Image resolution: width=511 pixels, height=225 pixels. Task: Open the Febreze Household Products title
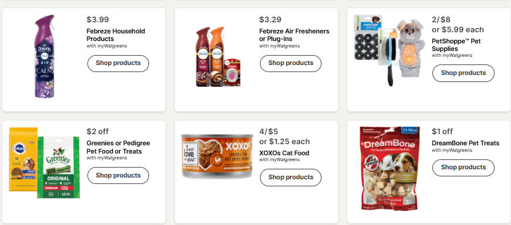pyautogui.click(x=116, y=35)
